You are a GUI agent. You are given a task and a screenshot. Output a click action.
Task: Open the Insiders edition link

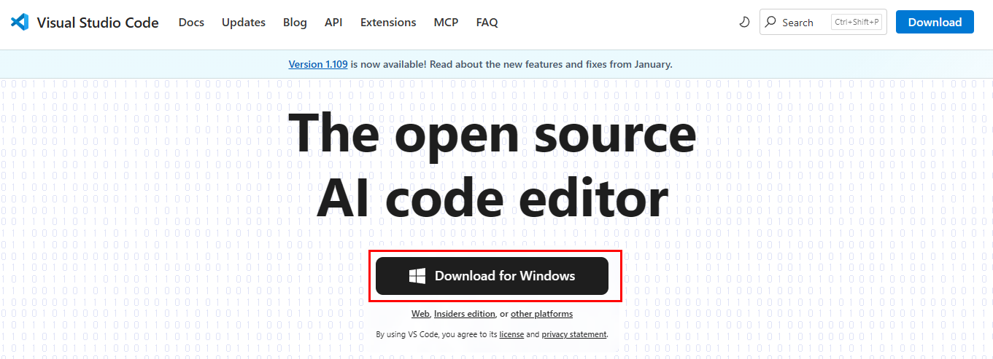click(465, 314)
